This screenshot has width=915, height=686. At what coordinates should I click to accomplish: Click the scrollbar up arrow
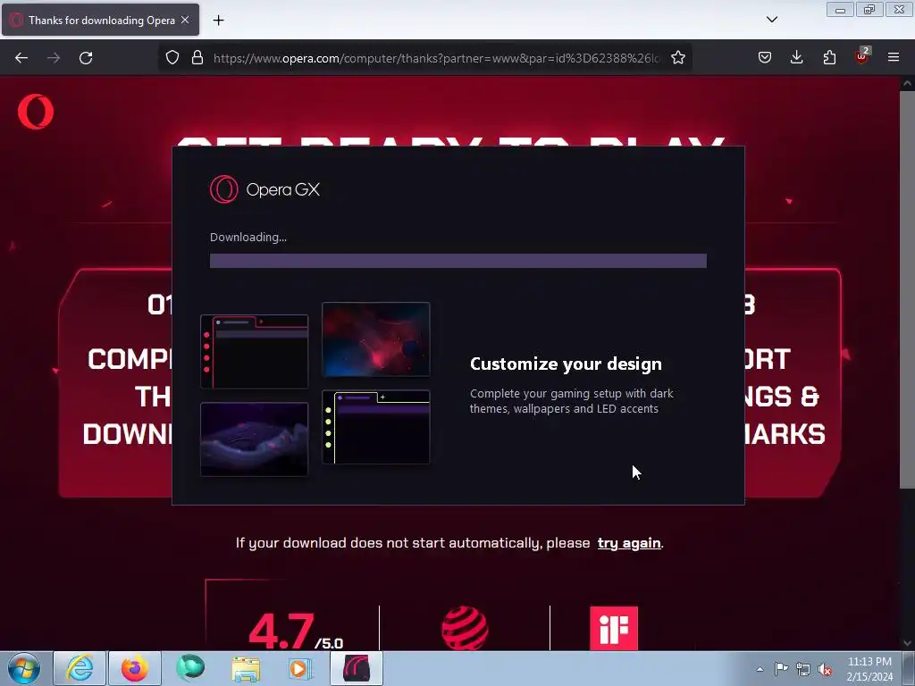point(907,83)
